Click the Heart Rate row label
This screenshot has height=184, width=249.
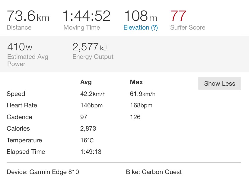22,105
